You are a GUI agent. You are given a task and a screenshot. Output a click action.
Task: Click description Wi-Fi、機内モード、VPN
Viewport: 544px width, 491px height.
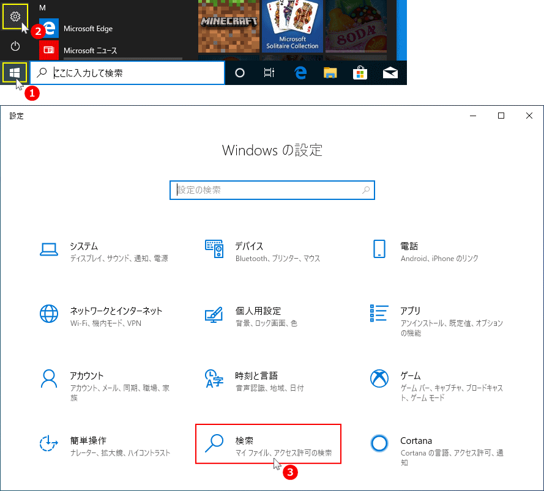click(105, 323)
